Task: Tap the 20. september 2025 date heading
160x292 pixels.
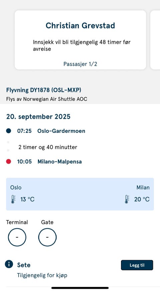Action: (38, 117)
